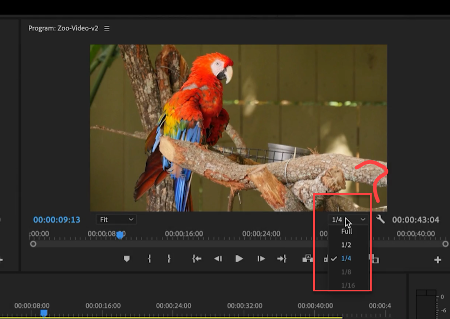Open the Fit zoom level dropdown
The image size is (450, 319).
(x=116, y=220)
